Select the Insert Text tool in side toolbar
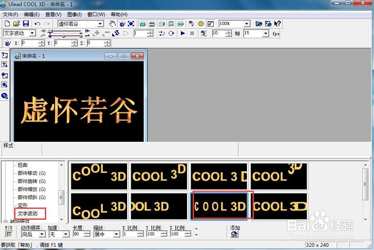The image size is (374, 250). (4, 55)
